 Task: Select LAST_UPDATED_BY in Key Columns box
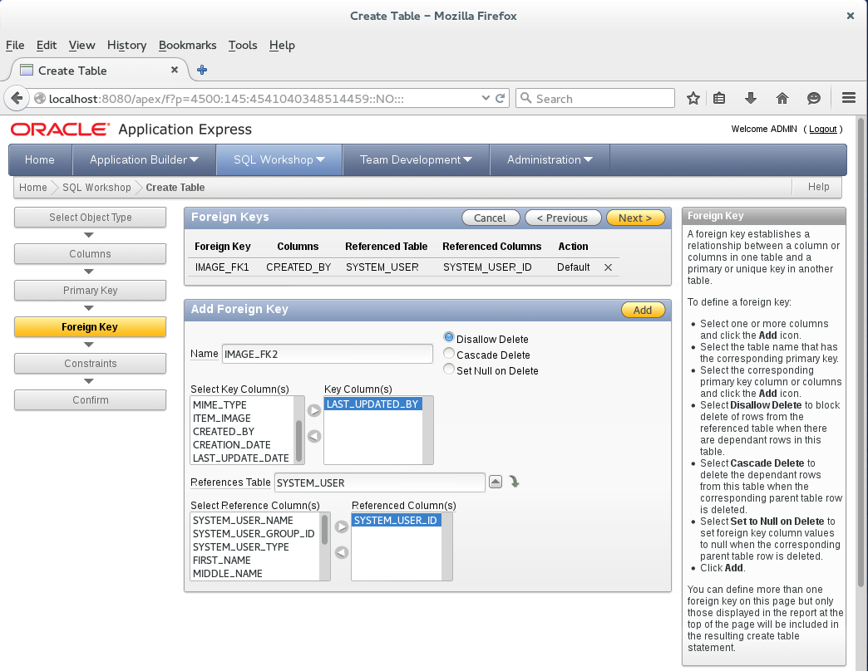pyautogui.click(x=372, y=404)
